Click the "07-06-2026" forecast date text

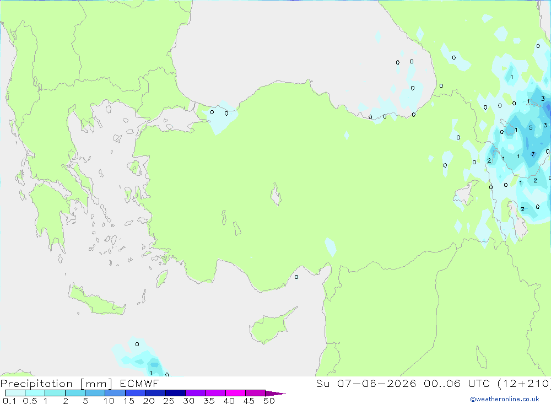point(377,383)
